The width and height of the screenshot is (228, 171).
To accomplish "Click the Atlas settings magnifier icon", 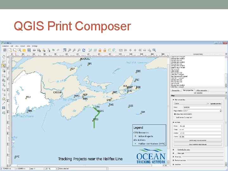I will 154,50.
